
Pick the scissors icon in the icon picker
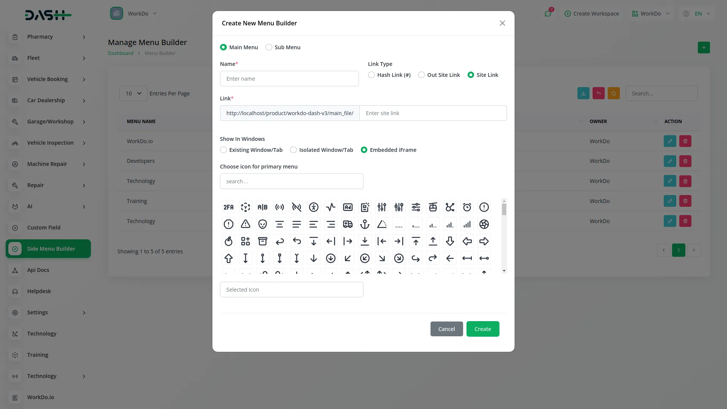(450, 207)
